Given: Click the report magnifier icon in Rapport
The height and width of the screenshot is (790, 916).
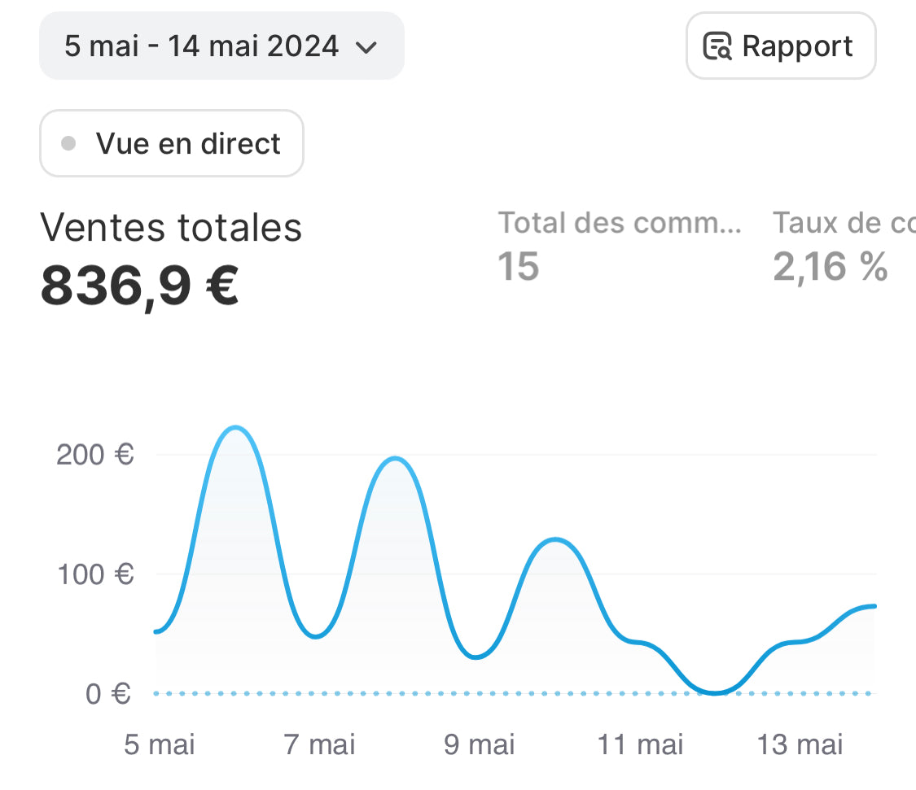Looking at the screenshot, I should (x=717, y=46).
